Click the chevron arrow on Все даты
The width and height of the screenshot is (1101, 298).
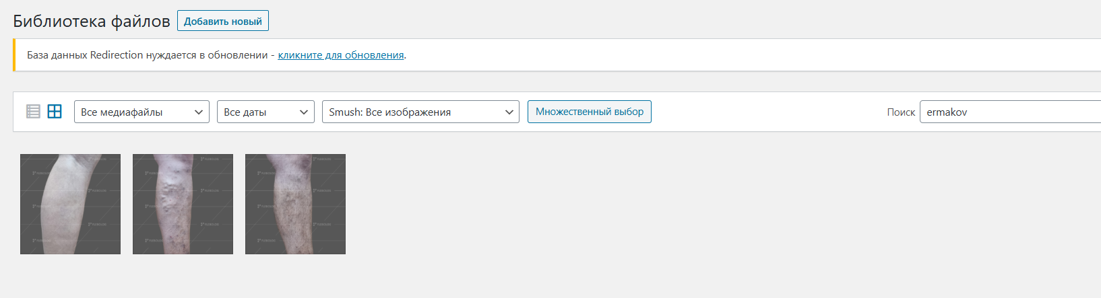tap(304, 112)
